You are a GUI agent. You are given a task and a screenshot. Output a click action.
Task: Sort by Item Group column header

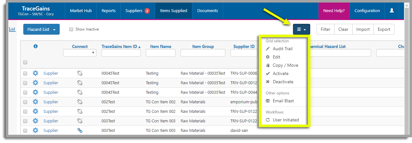[x=203, y=46]
